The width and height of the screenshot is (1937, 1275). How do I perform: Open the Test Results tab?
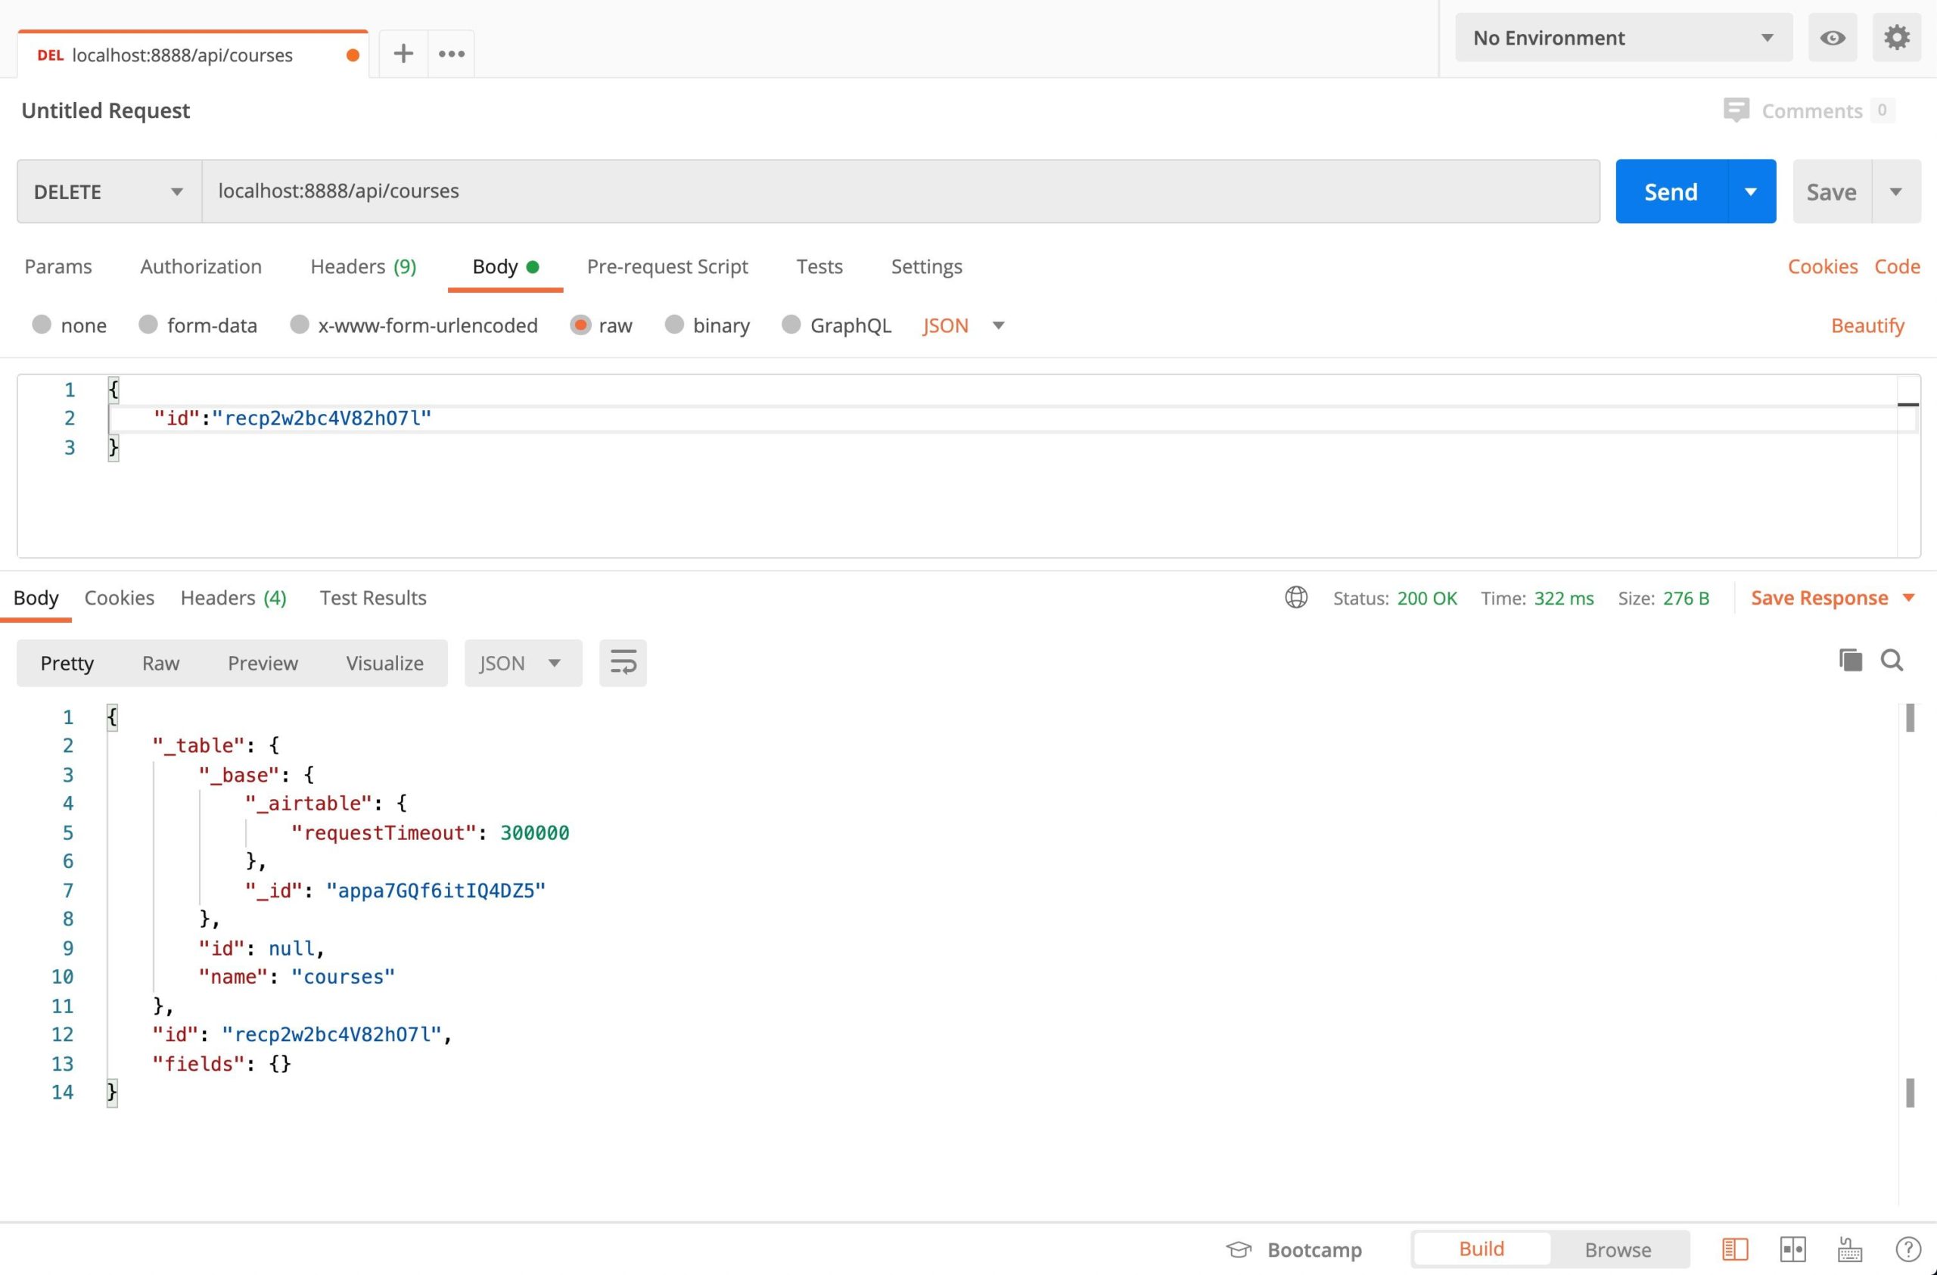click(x=373, y=597)
